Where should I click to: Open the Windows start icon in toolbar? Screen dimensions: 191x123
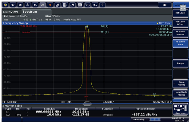[x=5, y=5]
